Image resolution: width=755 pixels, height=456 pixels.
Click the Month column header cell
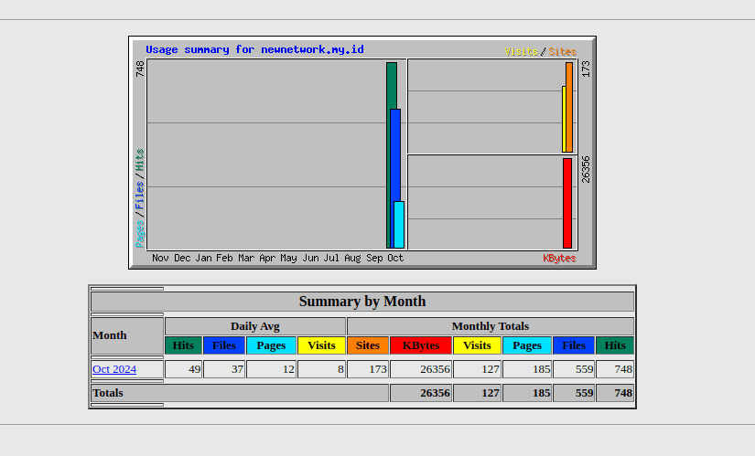click(x=127, y=335)
